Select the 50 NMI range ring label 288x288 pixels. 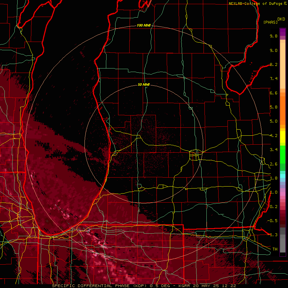(144, 84)
